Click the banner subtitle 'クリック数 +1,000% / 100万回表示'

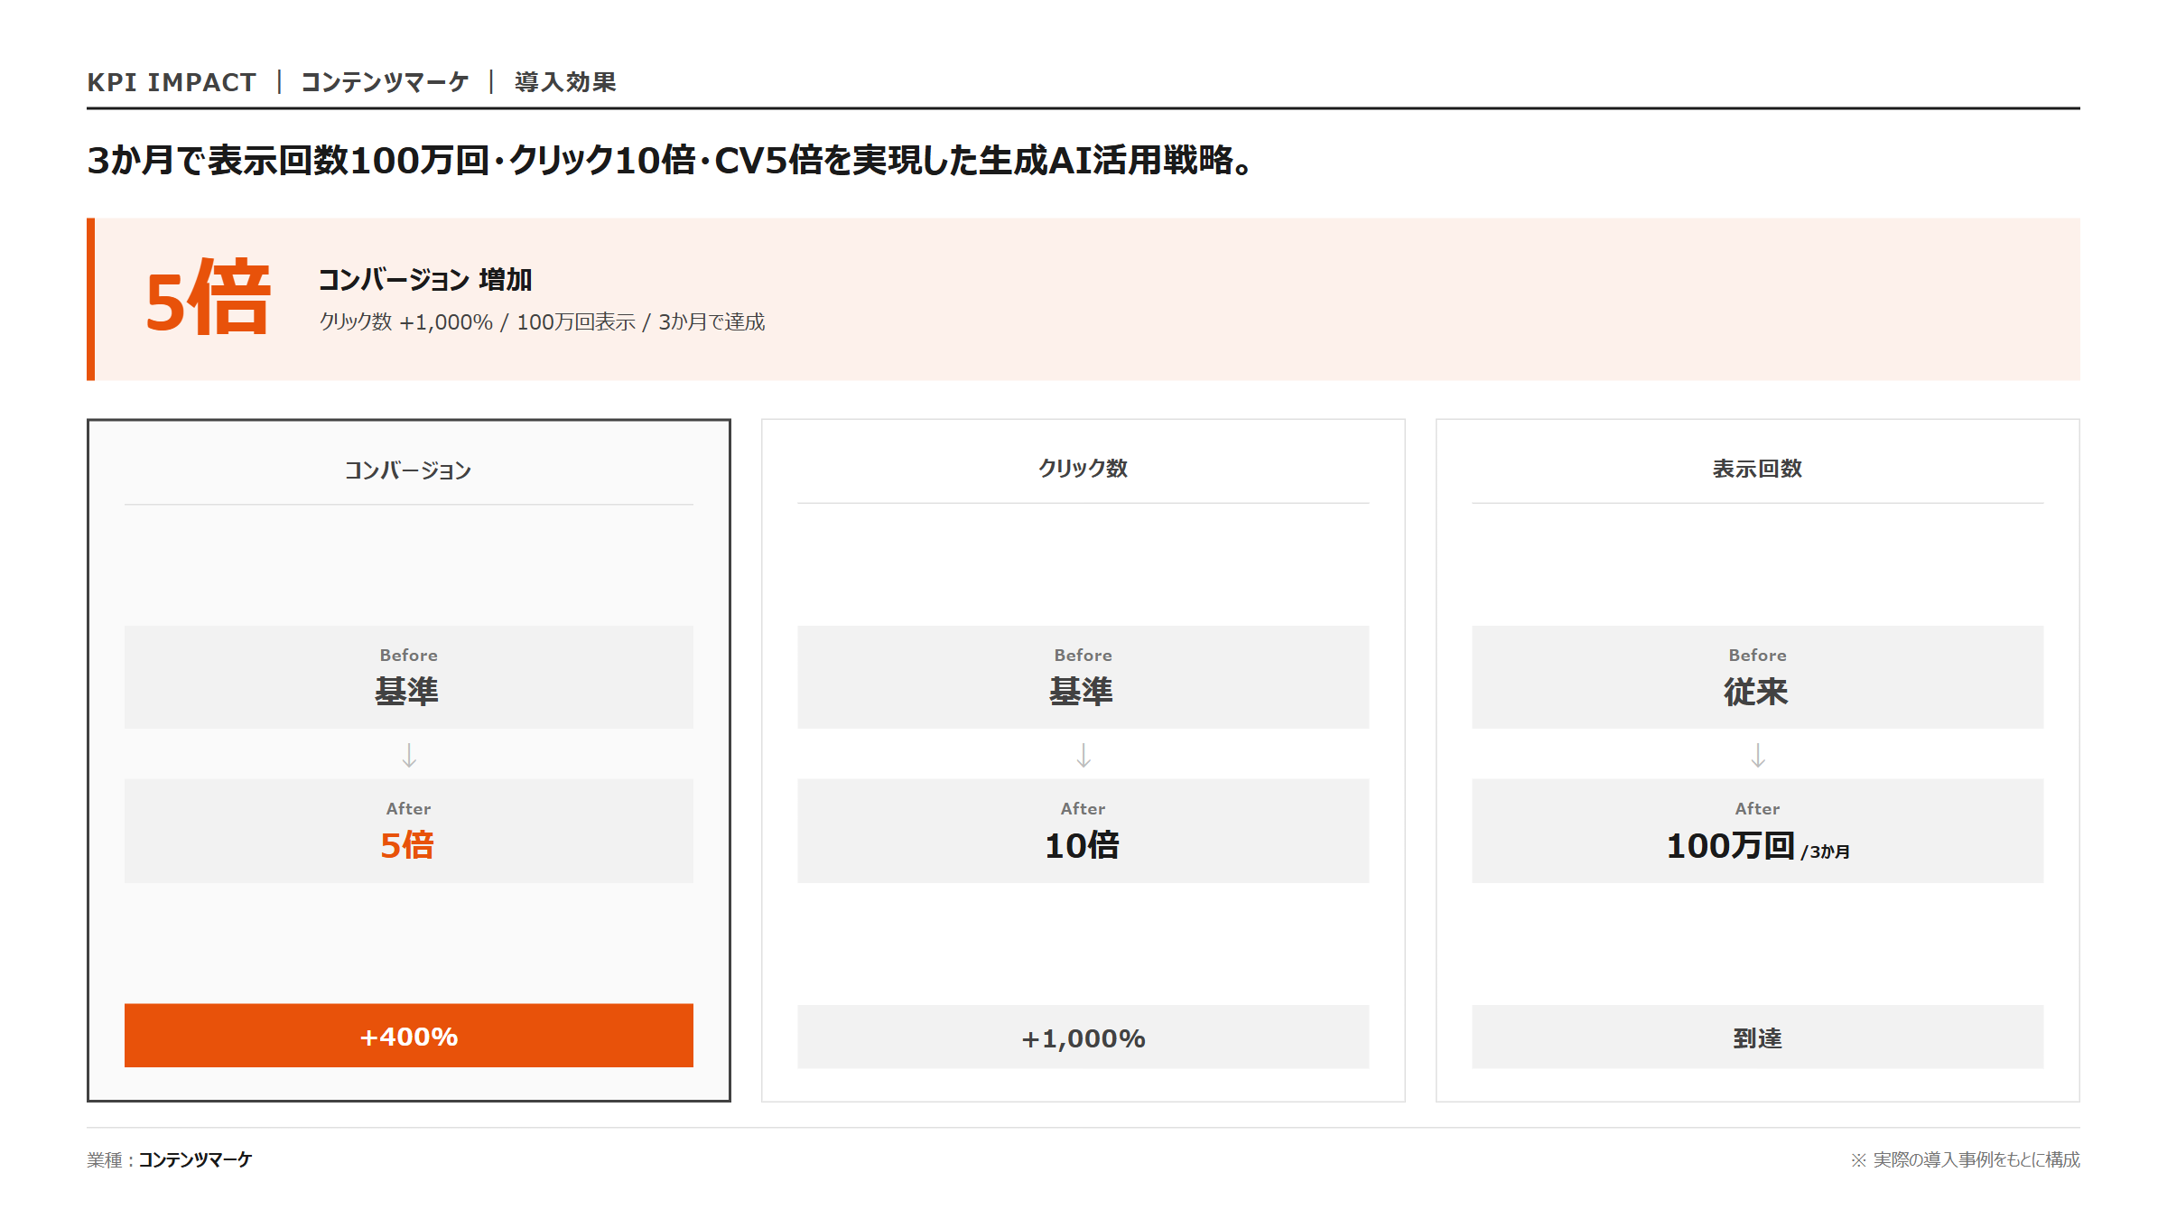click(x=542, y=322)
